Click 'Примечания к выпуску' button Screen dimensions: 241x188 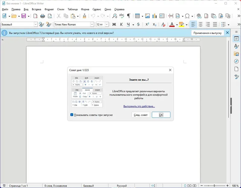[208, 33]
